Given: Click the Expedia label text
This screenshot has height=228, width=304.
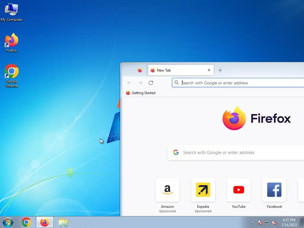Looking at the screenshot, I should point(203,207).
